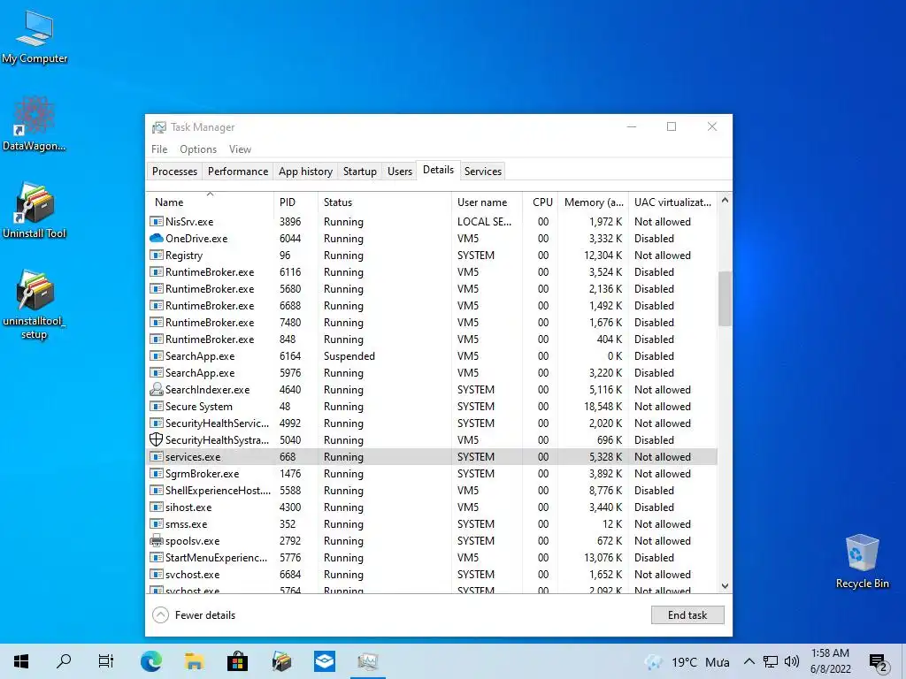This screenshot has width=906, height=679.
Task: Sort by UAC virtualization column header
Action: [672, 202]
